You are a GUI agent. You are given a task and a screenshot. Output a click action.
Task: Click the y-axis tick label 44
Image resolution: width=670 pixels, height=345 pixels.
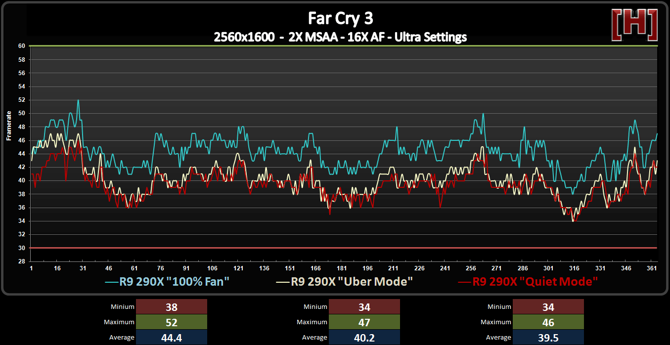22,154
